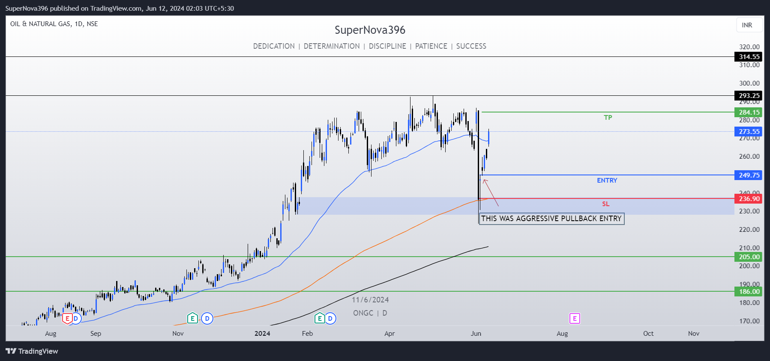
Task: Click the 2024 label on time axis
Action: point(262,334)
